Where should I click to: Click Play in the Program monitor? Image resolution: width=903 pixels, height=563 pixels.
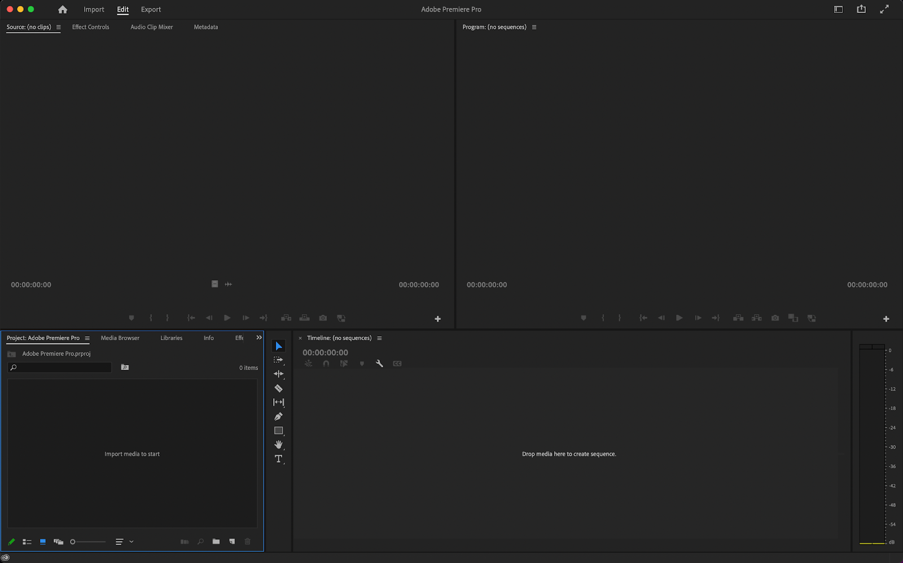click(x=680, y=318)
